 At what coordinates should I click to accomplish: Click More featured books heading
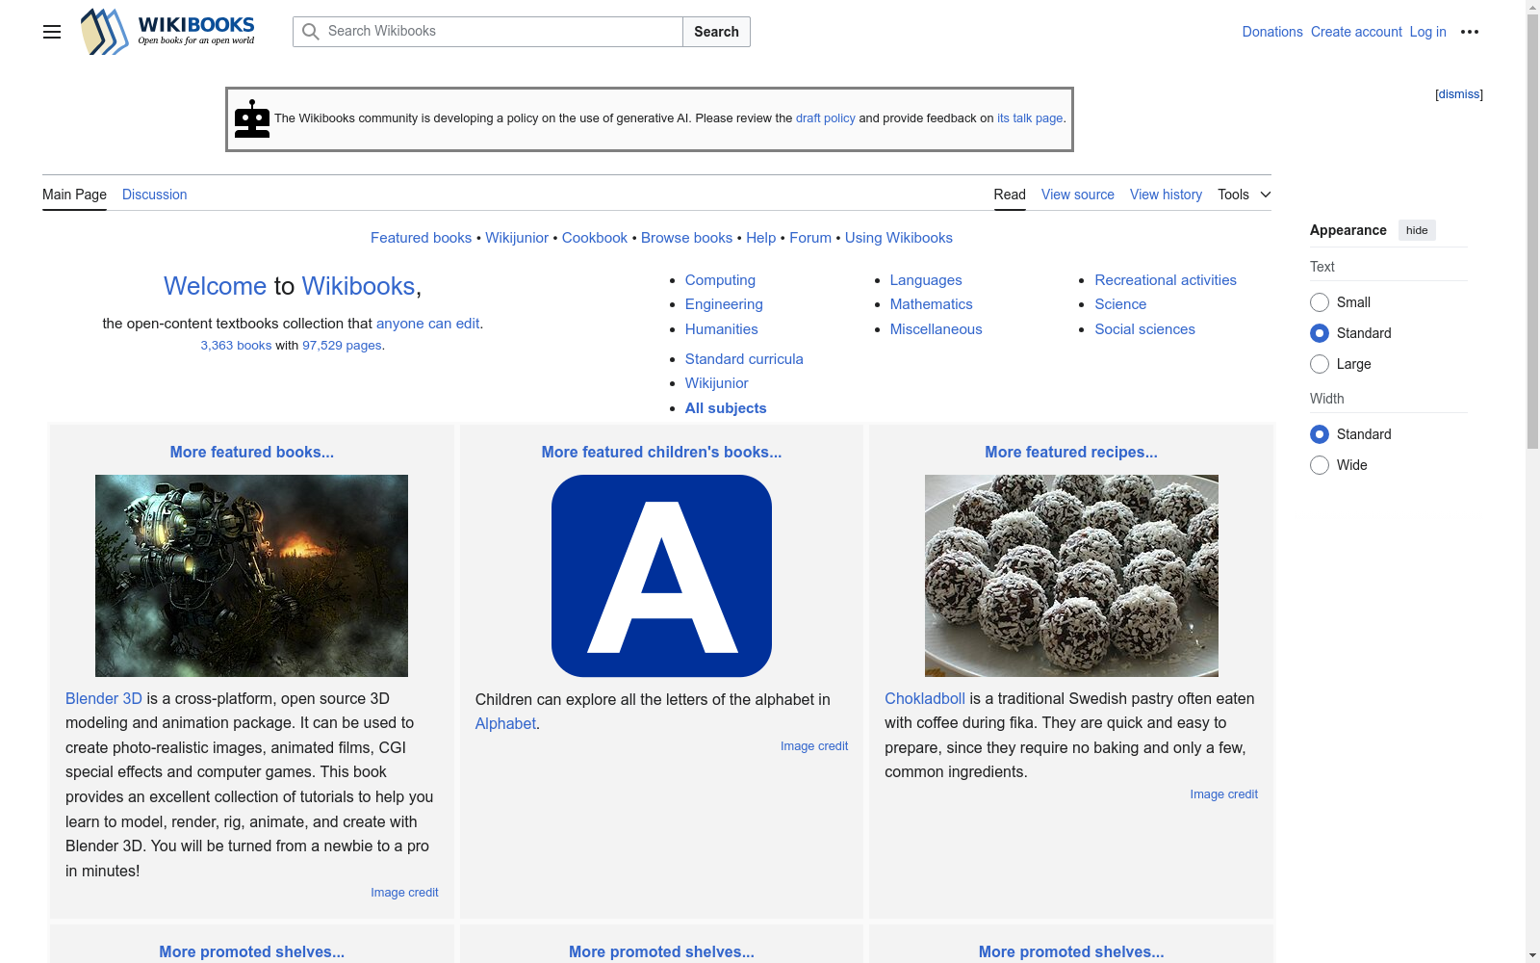[x=252, y=453]
